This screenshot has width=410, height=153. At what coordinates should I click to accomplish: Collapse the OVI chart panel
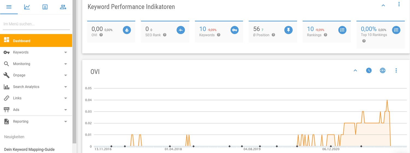[355, 71]
